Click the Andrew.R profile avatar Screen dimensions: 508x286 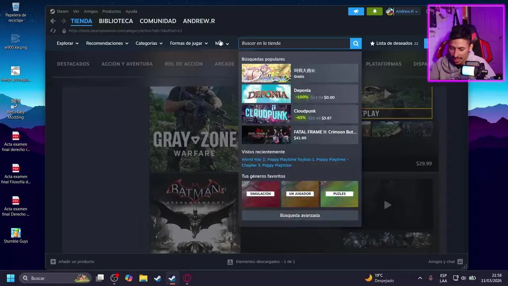tap(390, 12)
